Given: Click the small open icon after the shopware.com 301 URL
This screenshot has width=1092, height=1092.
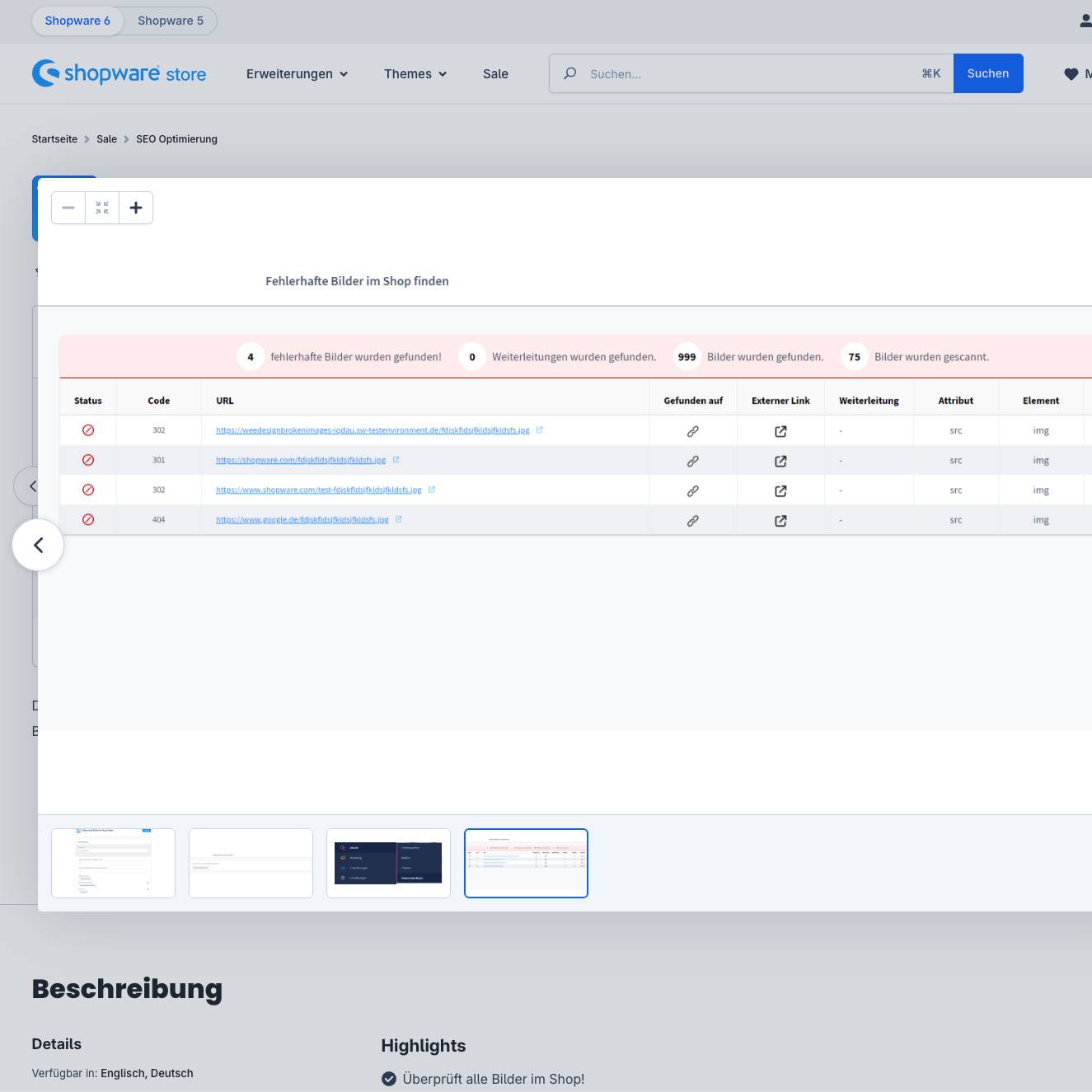Looking at the screenshot, I should 396,460.
